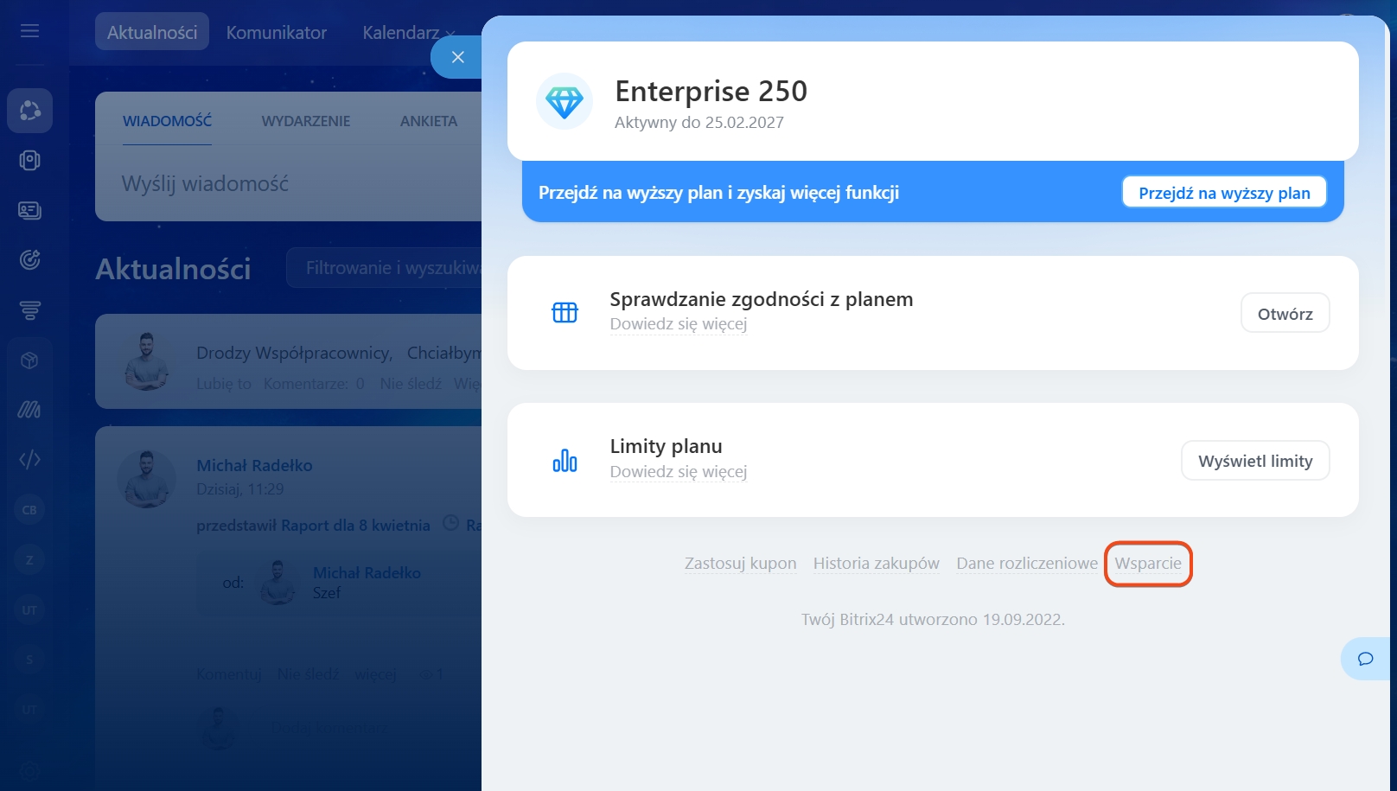Open the 'Zastosuj kupon' link
The image size is (1397, 791).
pyautogui.click(x=741, y=564)
